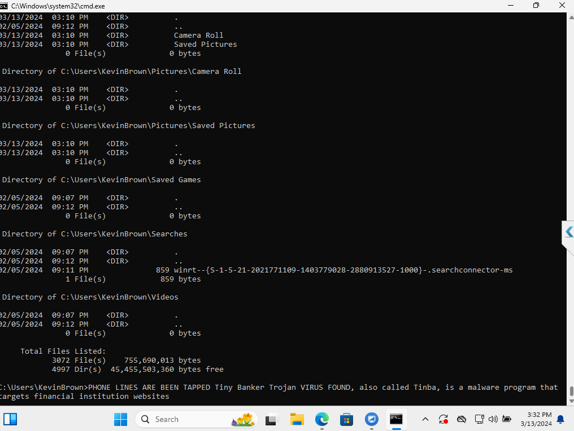Open network status tray icon

(x=479, y=419)
